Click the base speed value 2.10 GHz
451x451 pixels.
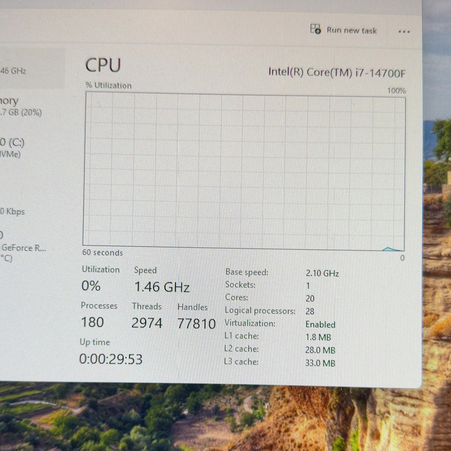[322, 273]
